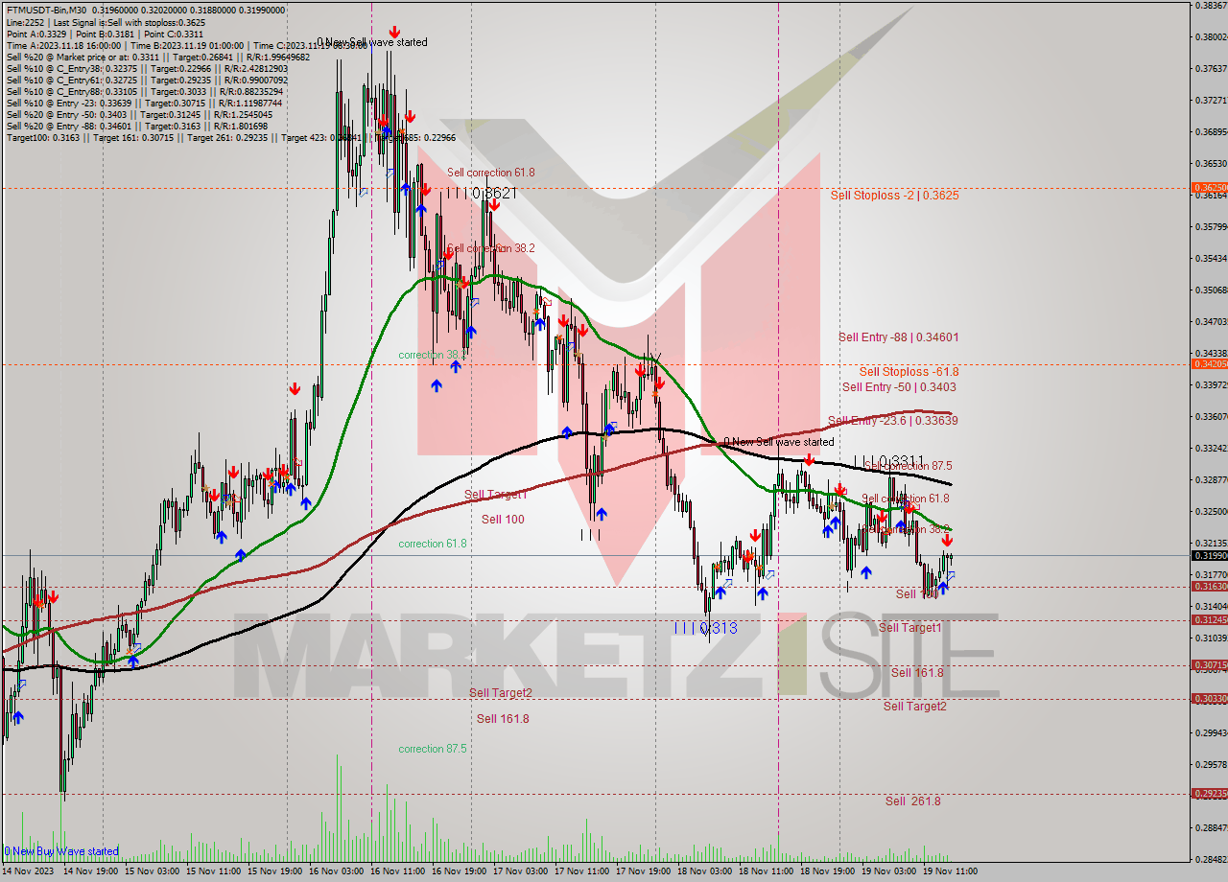Click 'Sell Target1' label next to 0.31245 level
The height and width of the screenshot is (882, 1228).
coord(910,628)
